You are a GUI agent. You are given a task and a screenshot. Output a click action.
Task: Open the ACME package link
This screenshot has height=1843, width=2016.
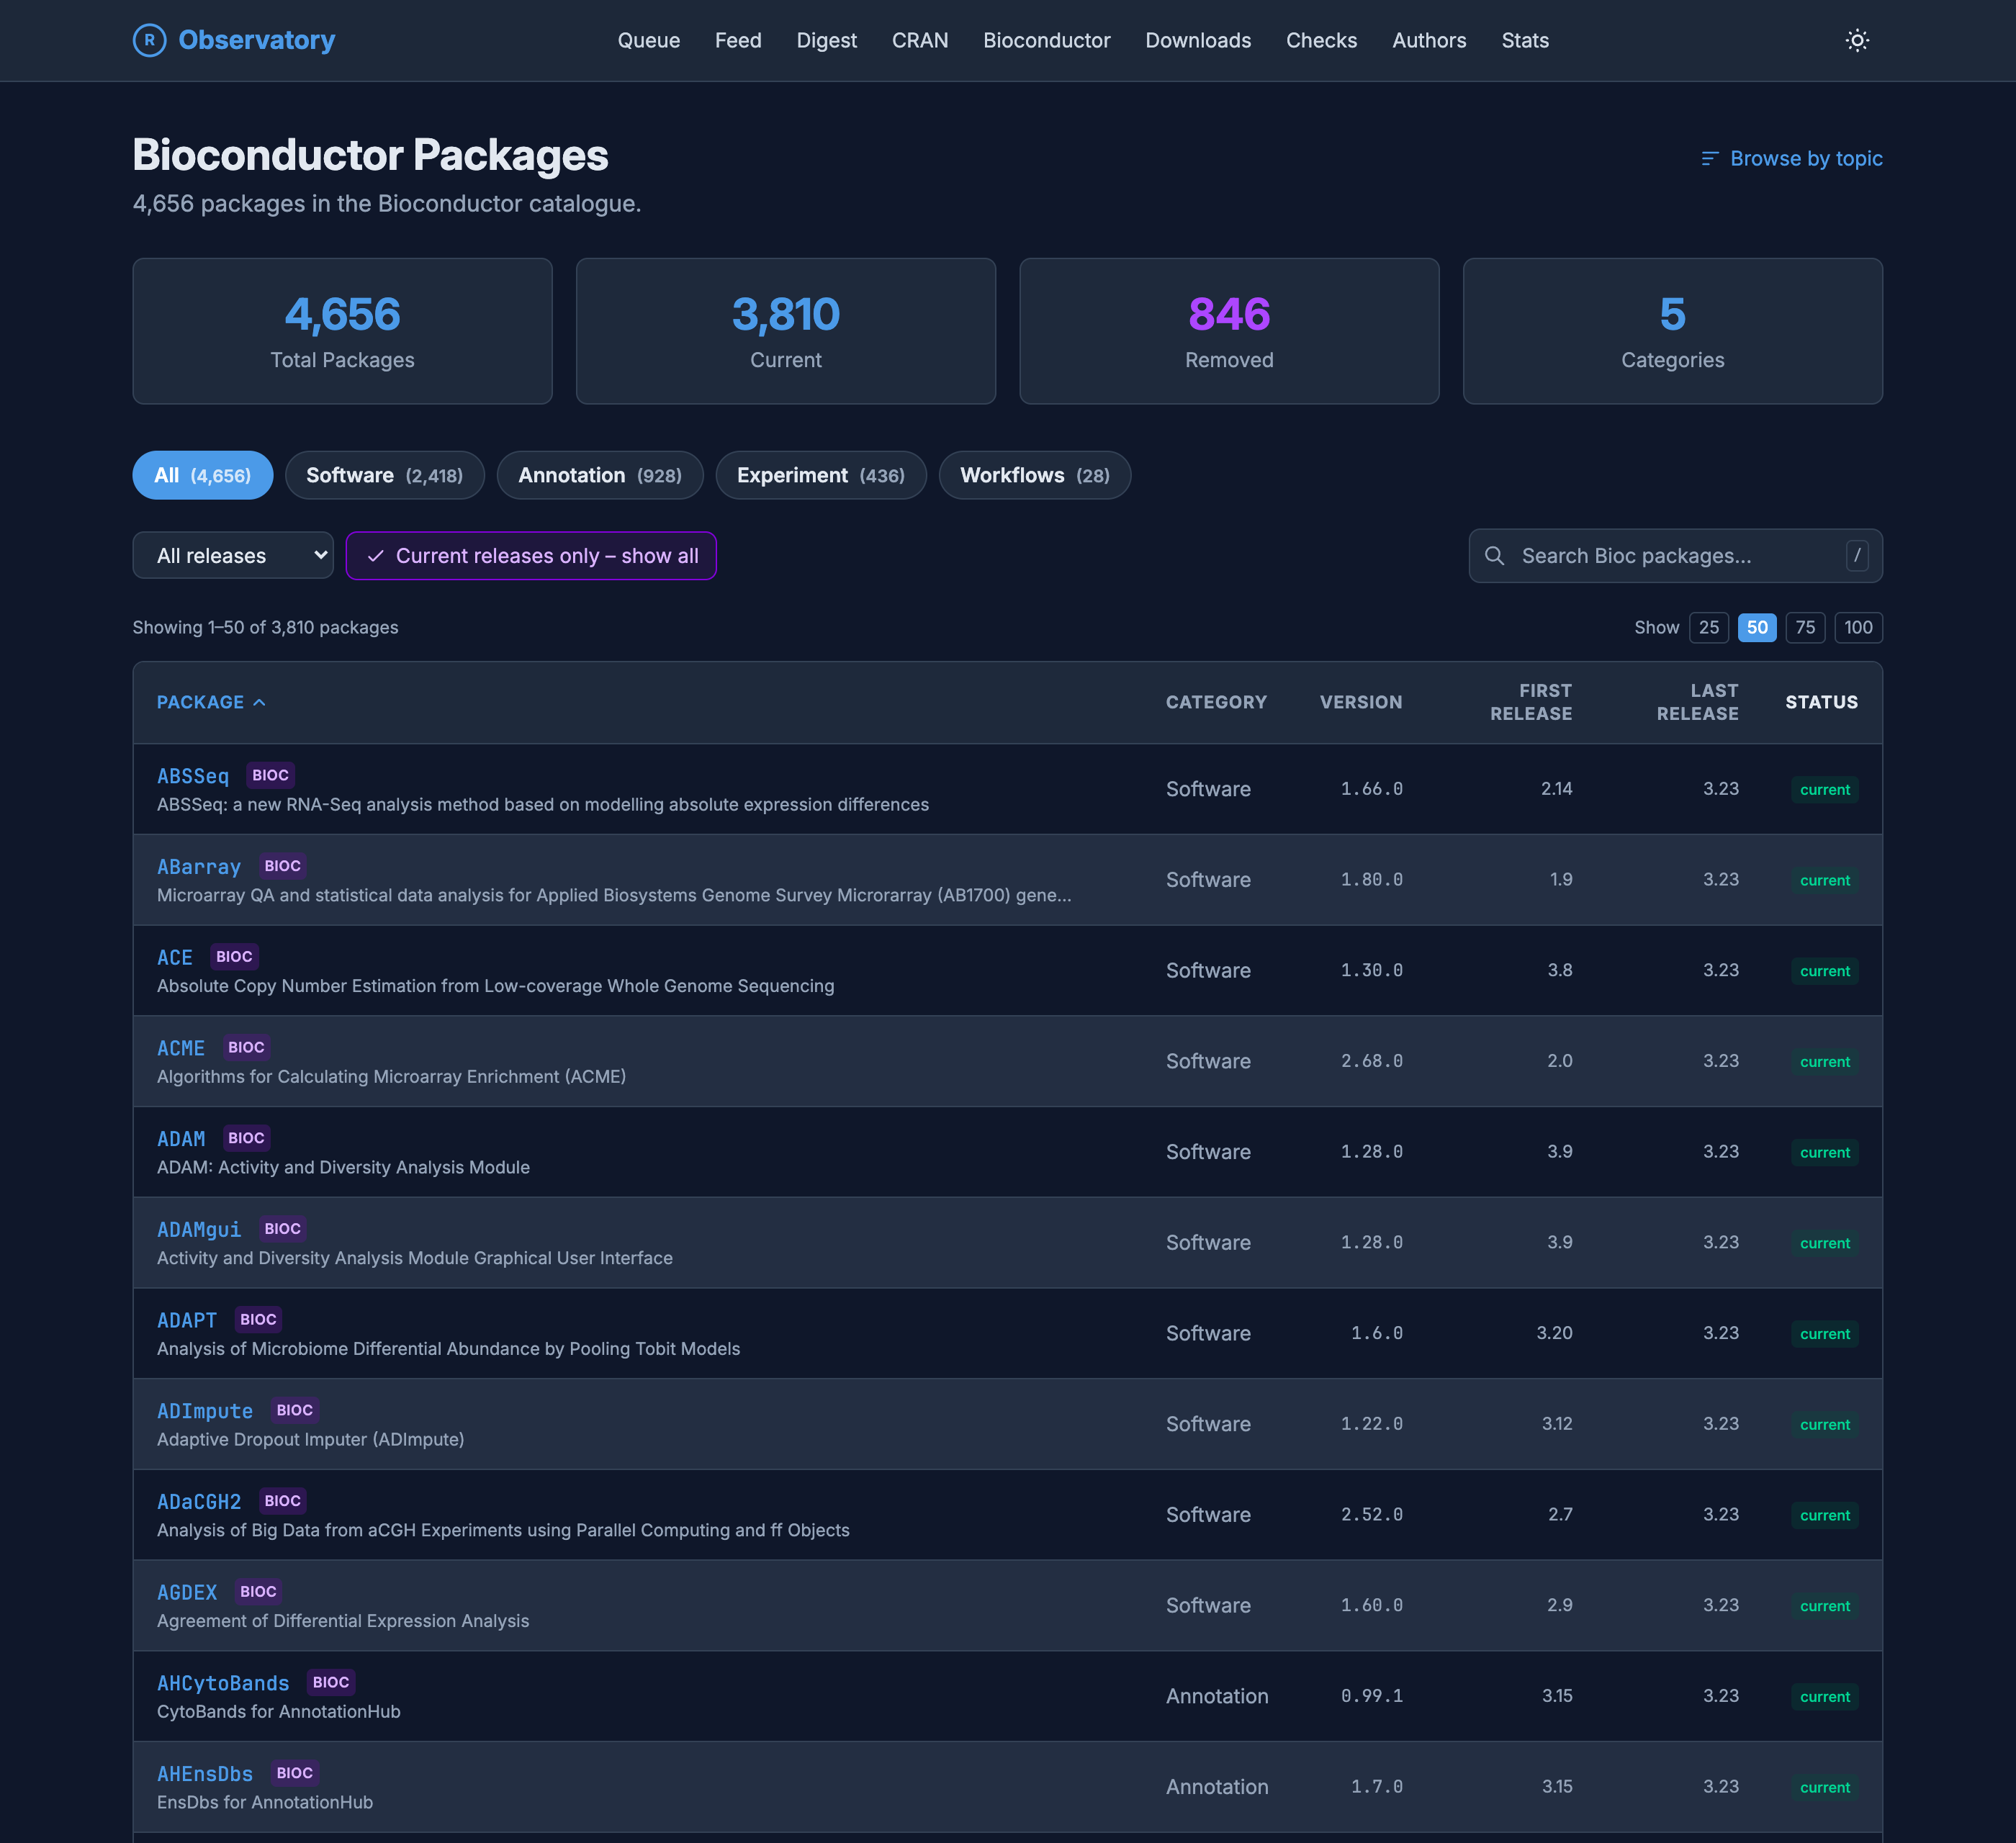(x=181, y=1048)
